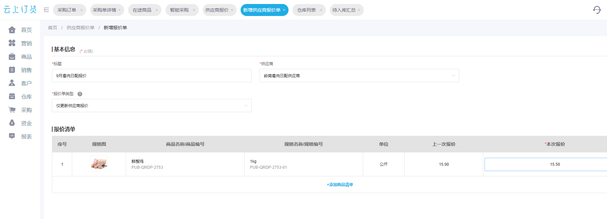The height and width of the screenshot is (219, 607).
Task: Click the help question mark beside 报价单类型
Action: 80,94
